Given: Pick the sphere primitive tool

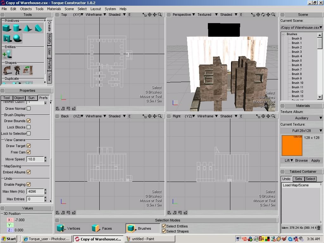Looking at the screenshot, I should click(x=17, y=39).
